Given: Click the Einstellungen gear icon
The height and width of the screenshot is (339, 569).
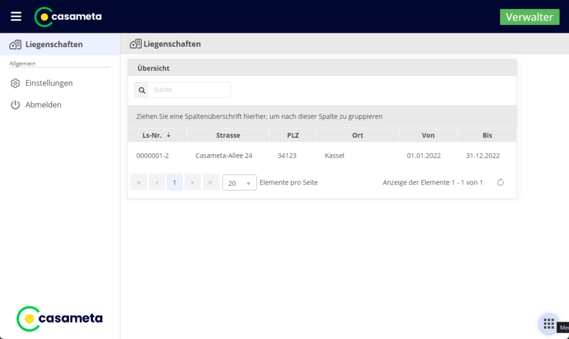Looking at the screenshot, I should 15,83.
